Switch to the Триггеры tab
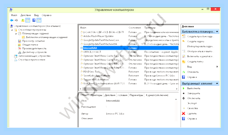Viewport: 228px width, 135px height. click(97, 95)
